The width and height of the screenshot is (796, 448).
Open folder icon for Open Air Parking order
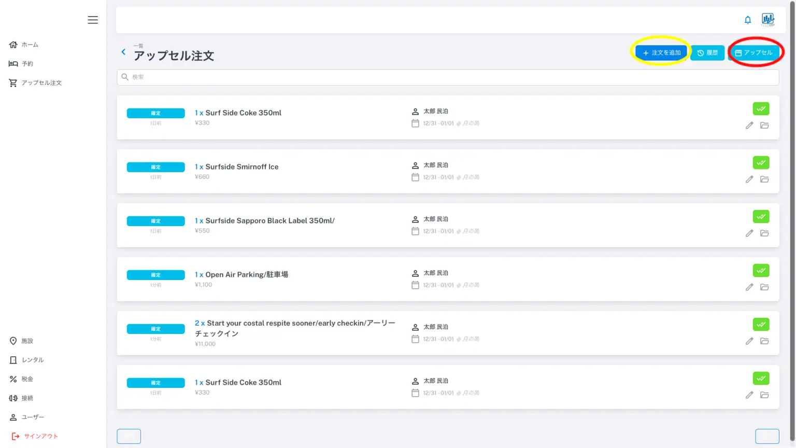point(764,287)
